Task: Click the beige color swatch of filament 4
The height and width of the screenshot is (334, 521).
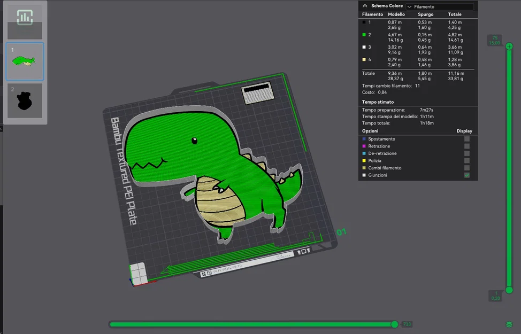Action: pos(364,59)
